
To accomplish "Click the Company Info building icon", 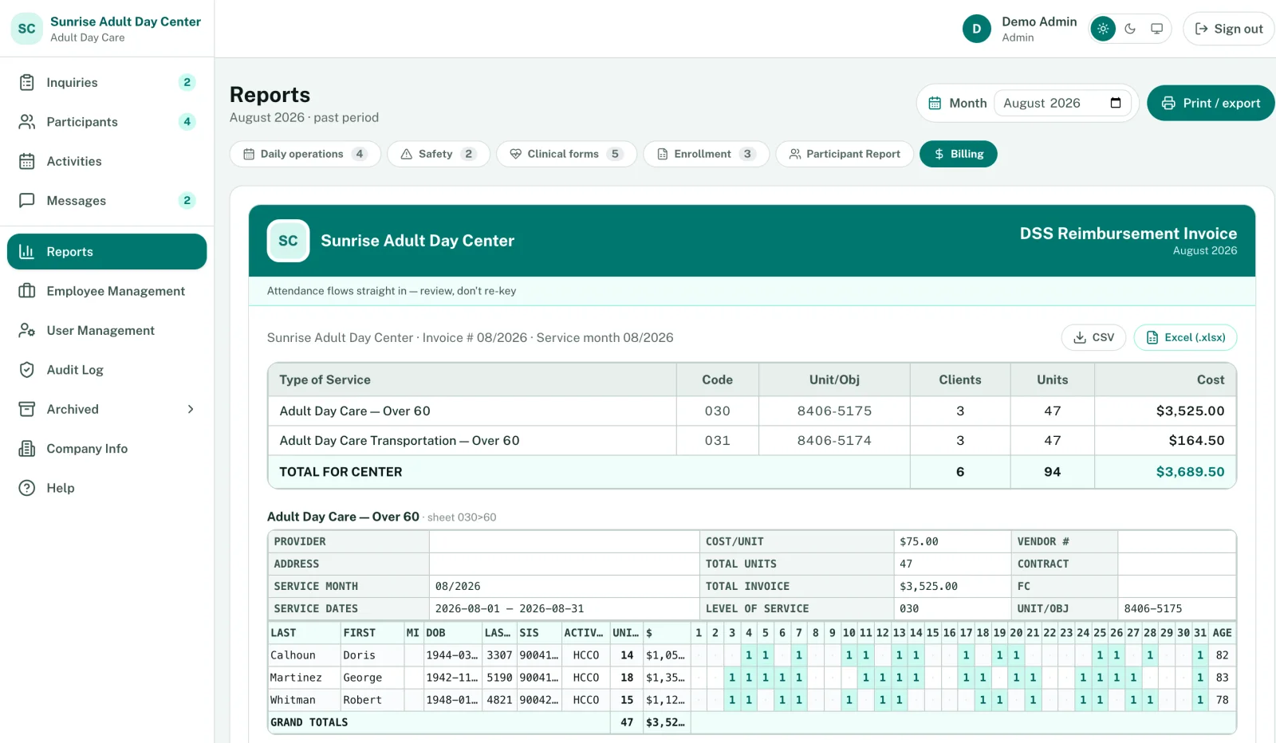I will [27, 449].
